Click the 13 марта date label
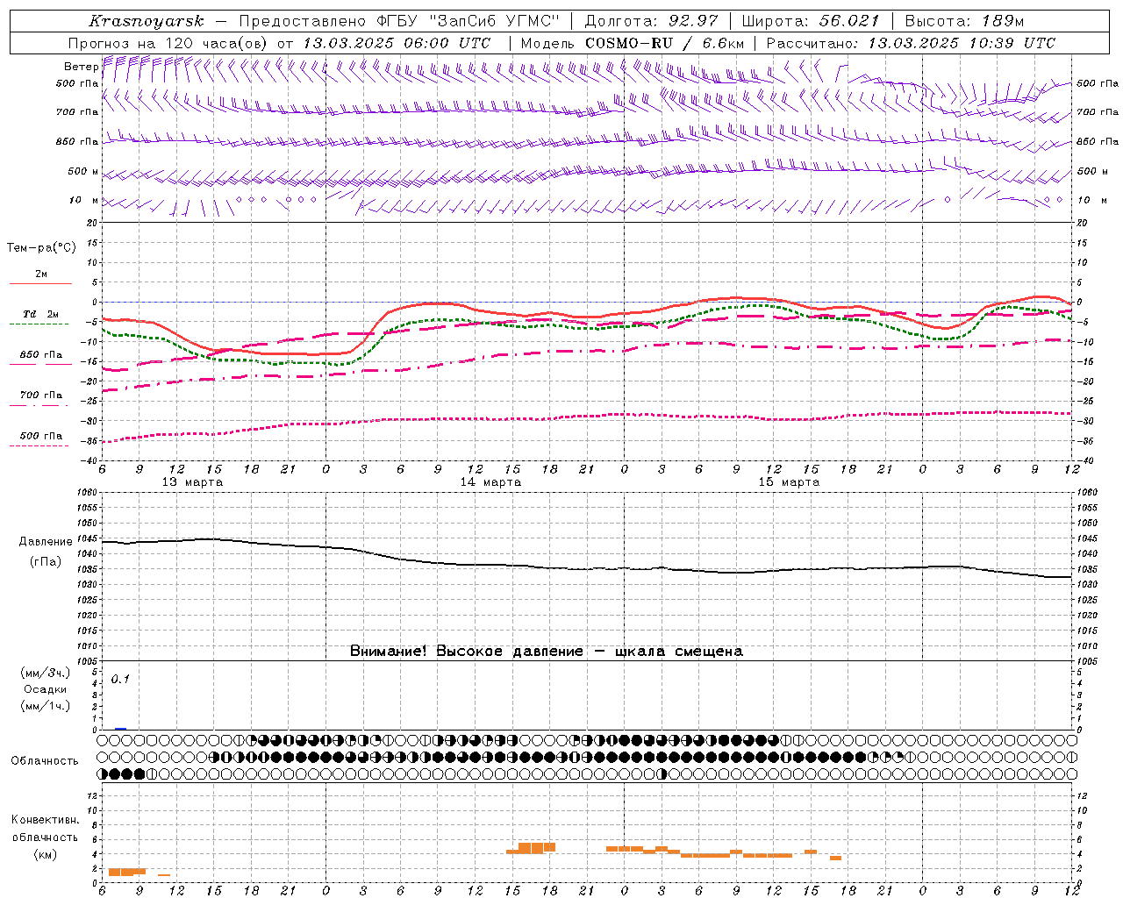Screen dimensions: 1123x898 pos(192,482)
